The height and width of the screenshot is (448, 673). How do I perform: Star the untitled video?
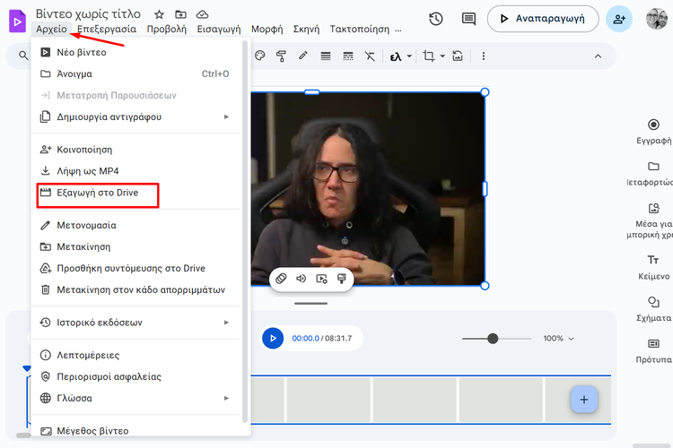159,15
